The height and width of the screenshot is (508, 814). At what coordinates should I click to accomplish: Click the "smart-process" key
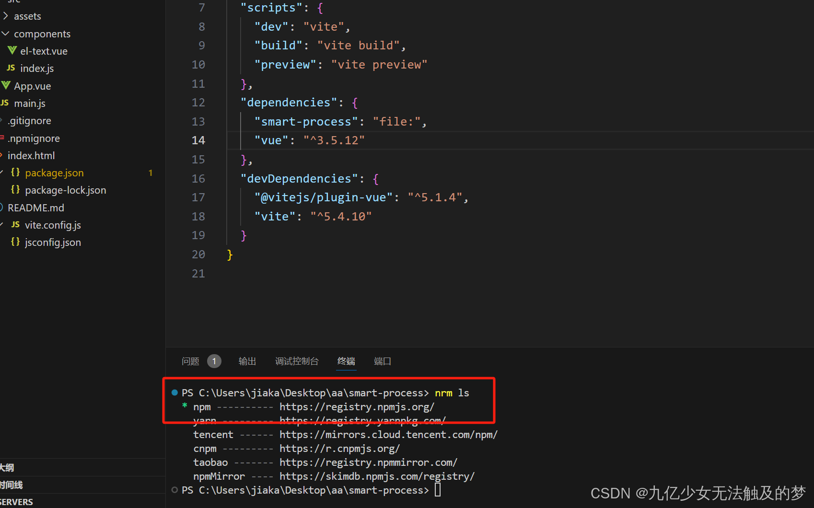[x=306, y=122]
